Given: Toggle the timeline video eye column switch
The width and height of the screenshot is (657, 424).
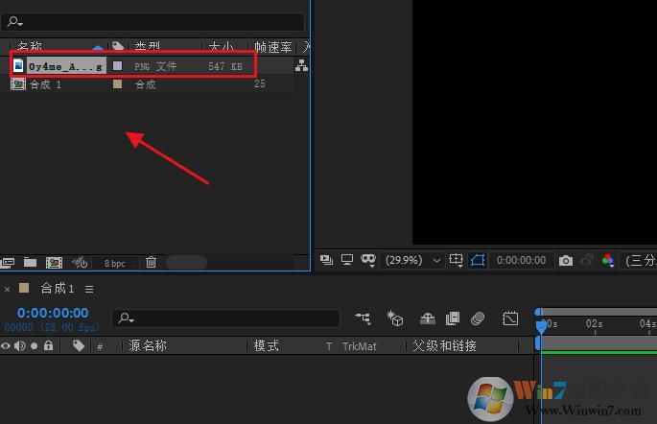Looking at the screenshot, I should pyautogui.click(x=7, y=346).
